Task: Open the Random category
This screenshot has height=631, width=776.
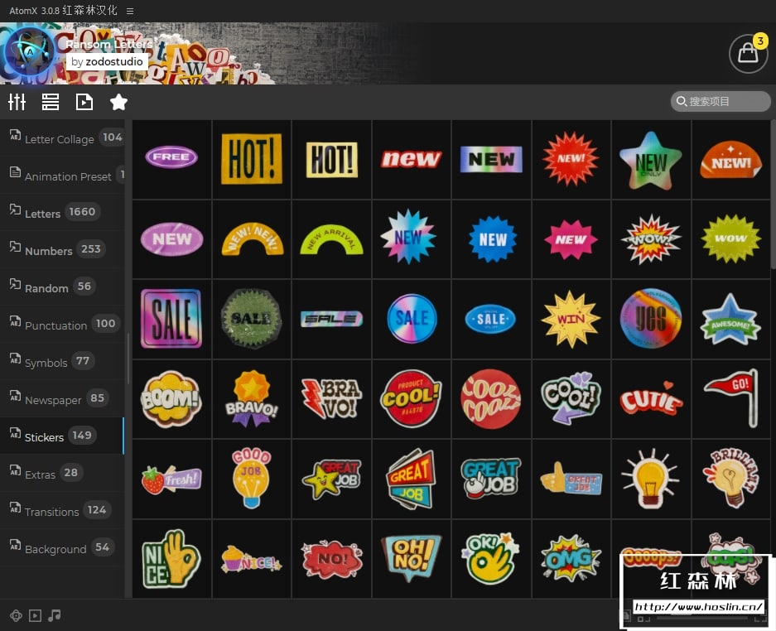Action: pos(62,287)
